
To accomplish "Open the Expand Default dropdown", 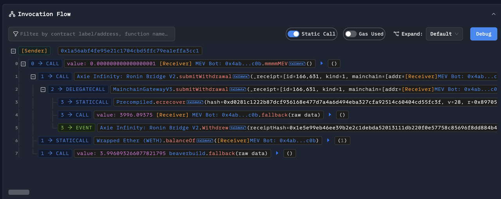I will pos(444,34).
